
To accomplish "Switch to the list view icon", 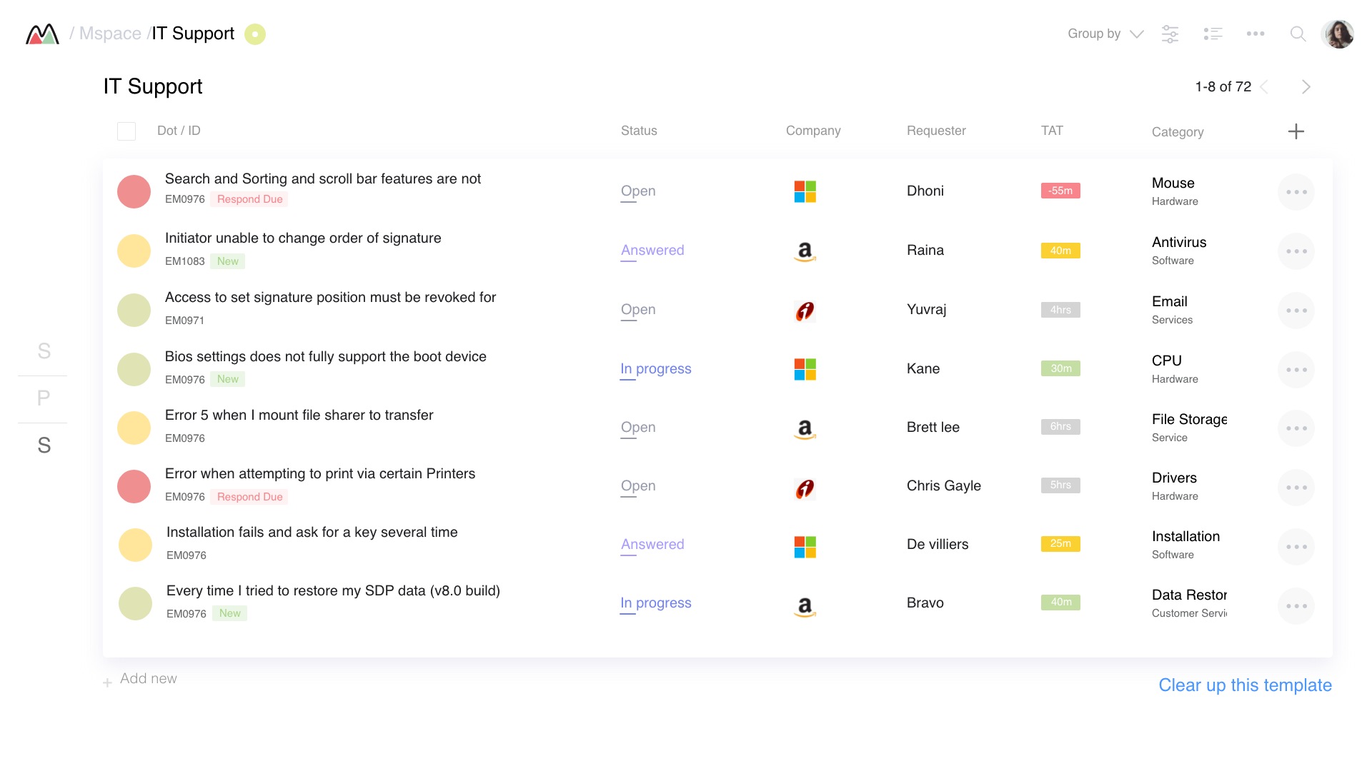I will (1213, 34).
